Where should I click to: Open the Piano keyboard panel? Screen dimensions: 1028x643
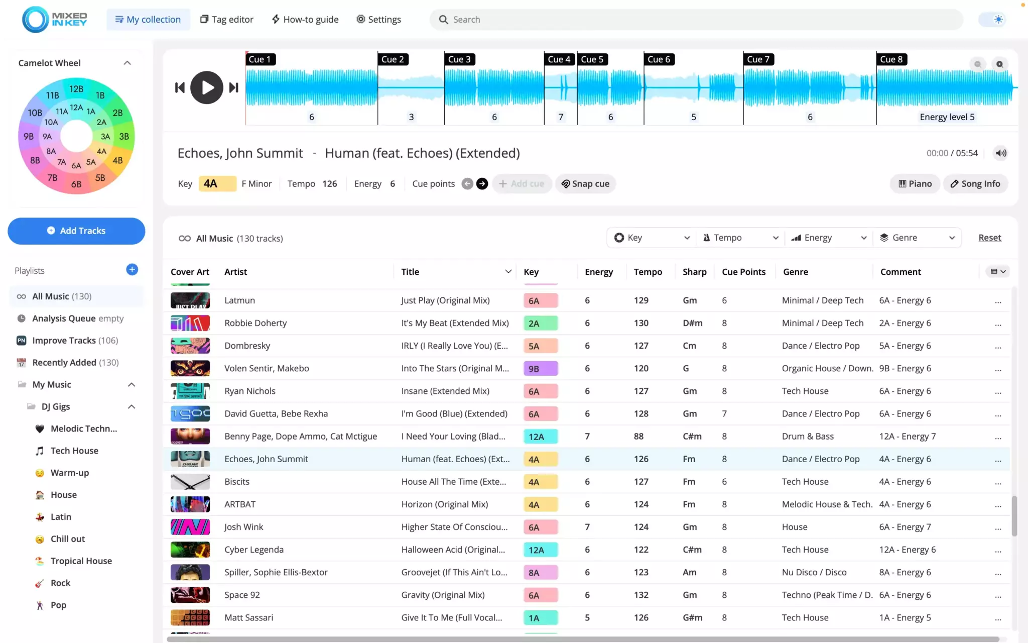pyautogui.click(x=915, y=184)
